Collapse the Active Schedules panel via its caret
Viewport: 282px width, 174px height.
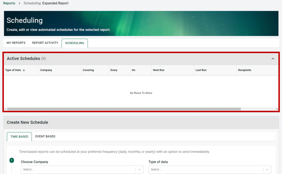273,59
